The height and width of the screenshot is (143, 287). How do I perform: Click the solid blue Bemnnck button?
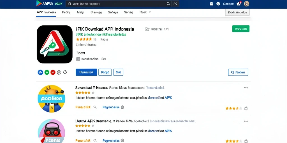click(x=86, y=72)
